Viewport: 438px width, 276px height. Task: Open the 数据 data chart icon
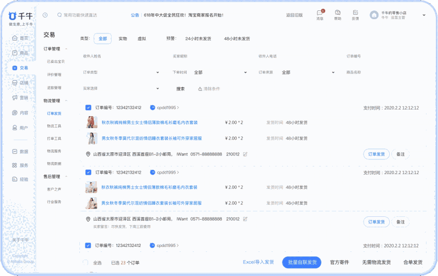click(x=15, y=151)
